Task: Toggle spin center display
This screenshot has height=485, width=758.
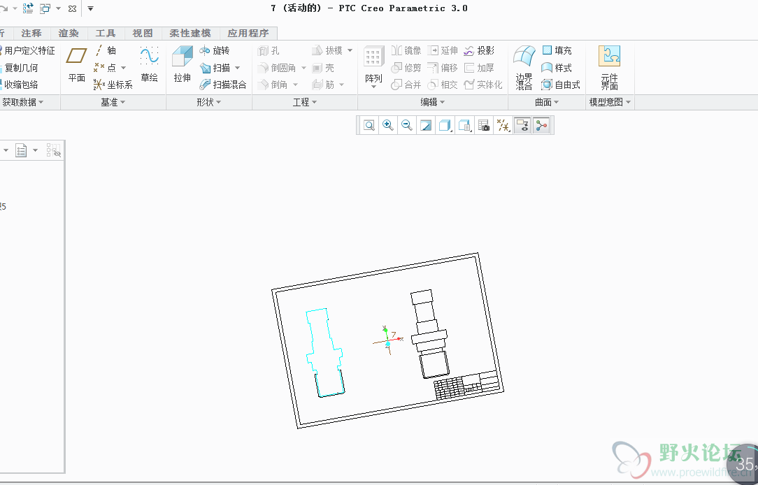Action: point(541,126)
